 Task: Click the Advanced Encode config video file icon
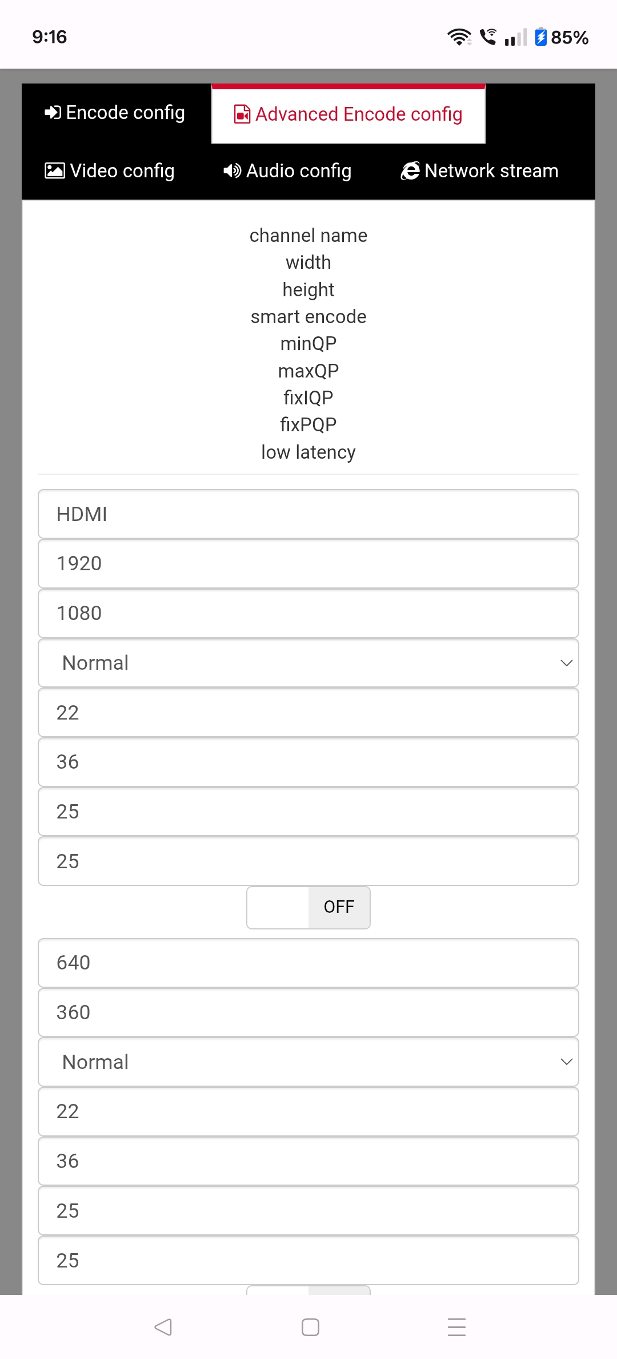(242, 114)
